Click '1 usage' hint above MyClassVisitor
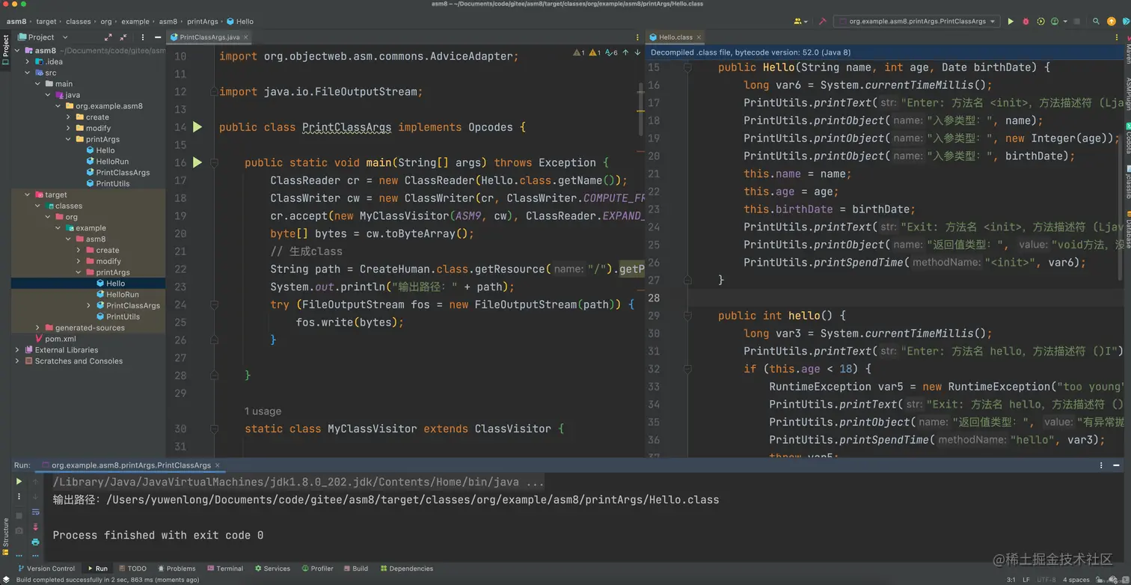The image size is (1131, 585). tap(263, 411)
